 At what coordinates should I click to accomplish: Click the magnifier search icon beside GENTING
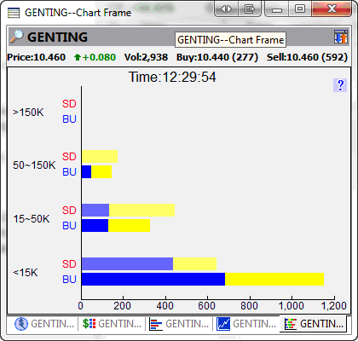tap(16, 37)
